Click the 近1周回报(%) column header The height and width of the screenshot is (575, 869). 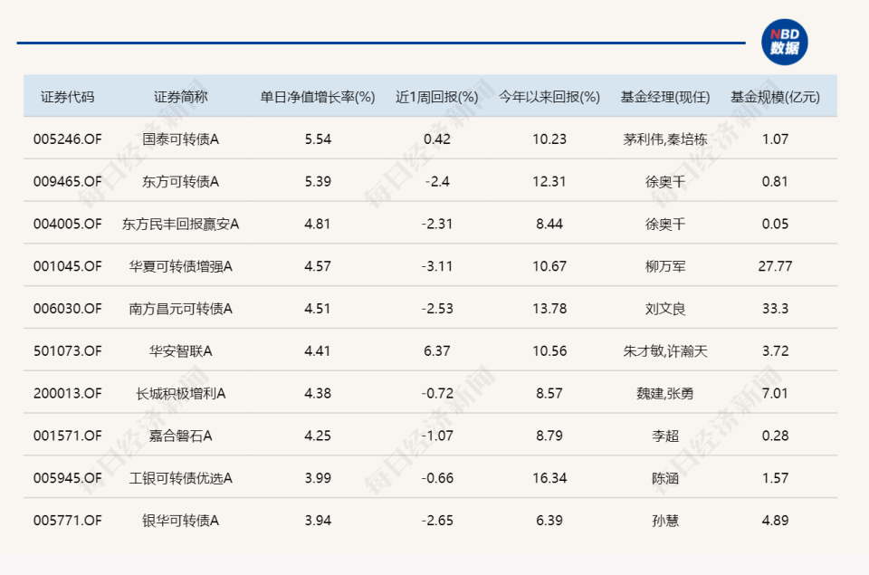tap(437, 94)
